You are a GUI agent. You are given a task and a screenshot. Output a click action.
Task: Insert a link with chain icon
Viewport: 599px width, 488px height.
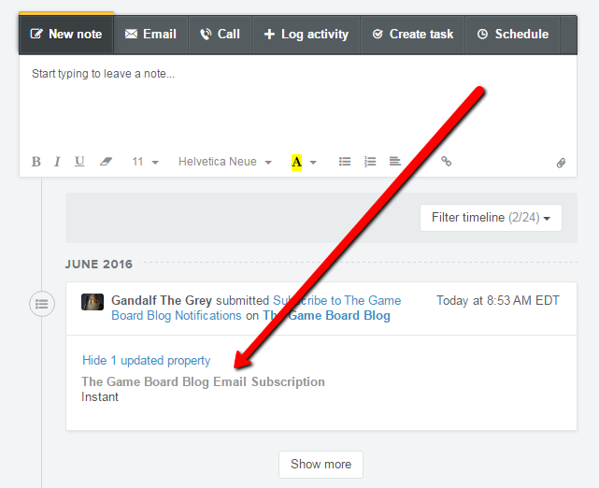[x=447, y=162]
